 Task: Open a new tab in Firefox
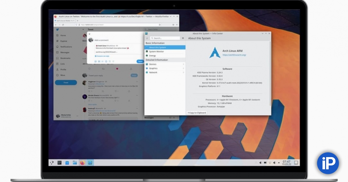point(77,21)
